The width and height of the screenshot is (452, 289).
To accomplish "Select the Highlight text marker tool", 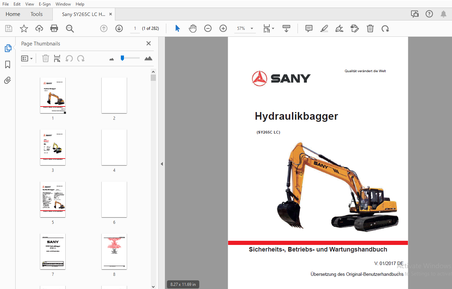I will tap(324, 28).
